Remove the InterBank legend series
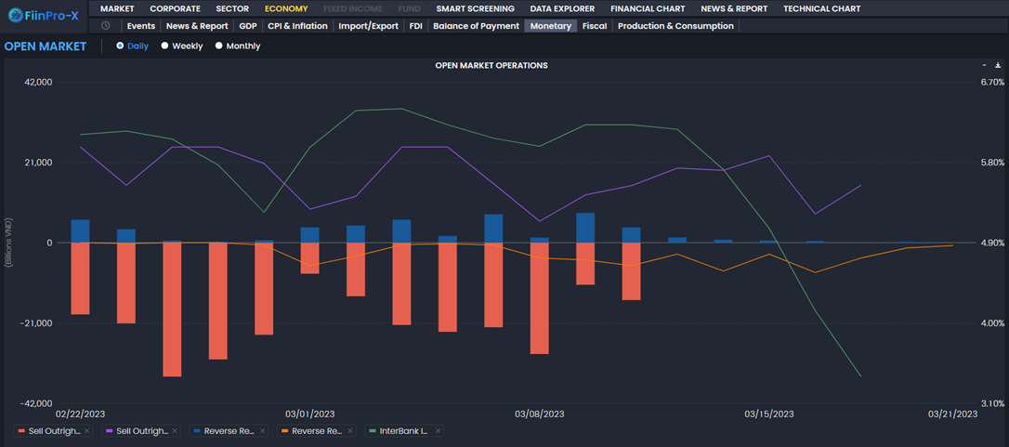The image size is (1009, 447). click(438, 431)
